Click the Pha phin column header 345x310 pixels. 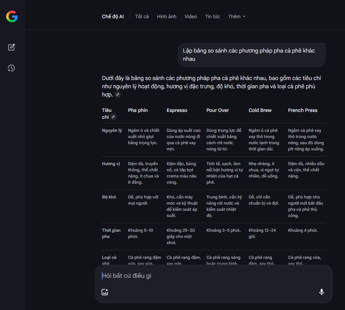[x=138, y=110]
